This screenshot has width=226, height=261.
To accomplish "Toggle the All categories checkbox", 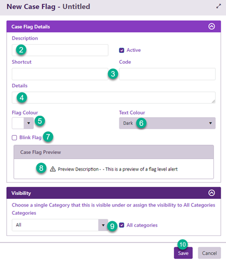I will pos(121,225).
